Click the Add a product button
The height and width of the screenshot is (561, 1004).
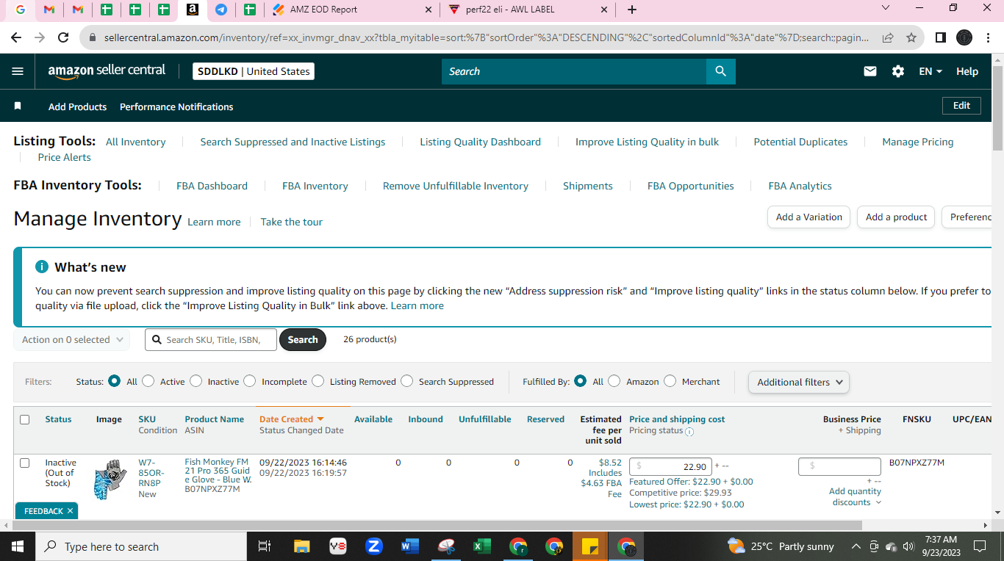click(x=897, y=217)
